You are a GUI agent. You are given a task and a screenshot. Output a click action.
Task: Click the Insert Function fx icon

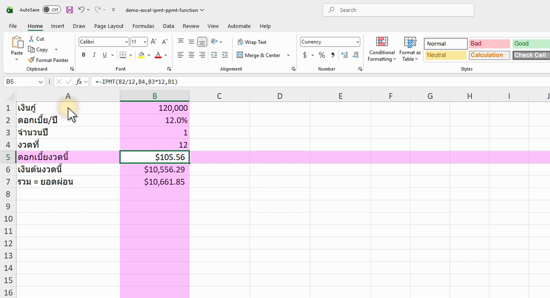(x=79, y=82)
